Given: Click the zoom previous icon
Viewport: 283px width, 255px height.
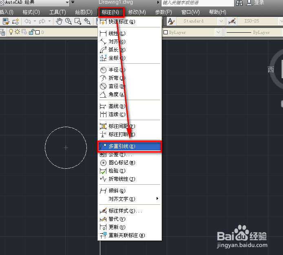Looking at the screenshot, I should coord(87,21).
